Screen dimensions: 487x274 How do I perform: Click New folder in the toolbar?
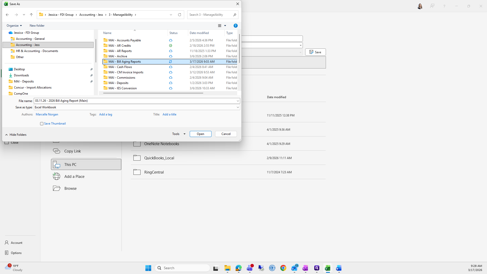(37, 26)
